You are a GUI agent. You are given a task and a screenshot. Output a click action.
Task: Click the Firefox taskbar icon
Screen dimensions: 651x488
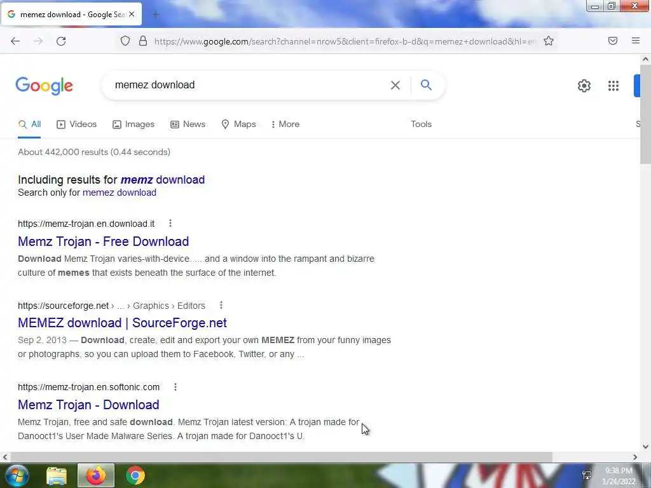pyautogui.click(x=96, y=476)
